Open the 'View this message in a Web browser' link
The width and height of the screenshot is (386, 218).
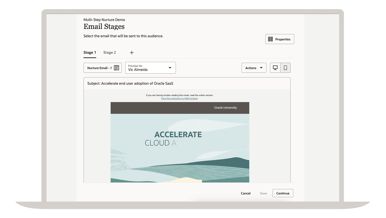179,98
